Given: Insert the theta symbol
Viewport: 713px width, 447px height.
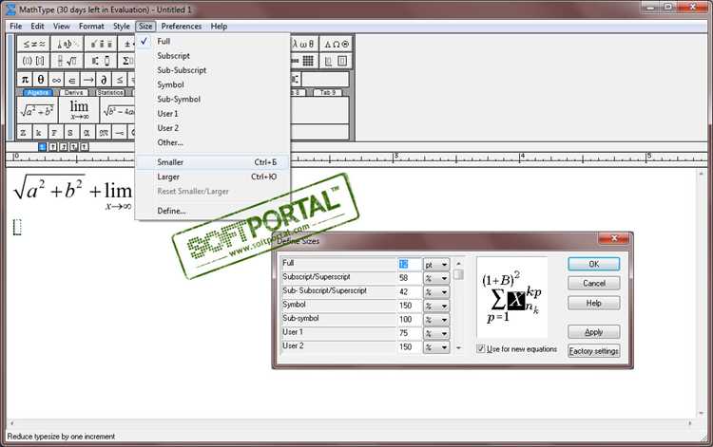Looking at the screenshot, I should (41, 80).
